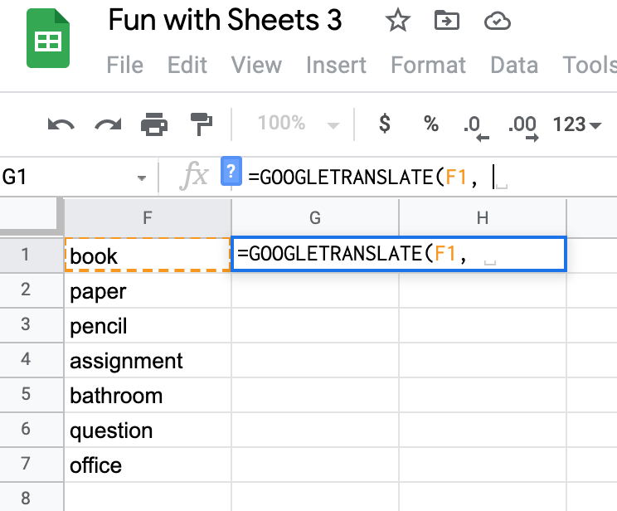Open the G1 name box dropdown
The image size is (617, 511).
pos(140,177)
